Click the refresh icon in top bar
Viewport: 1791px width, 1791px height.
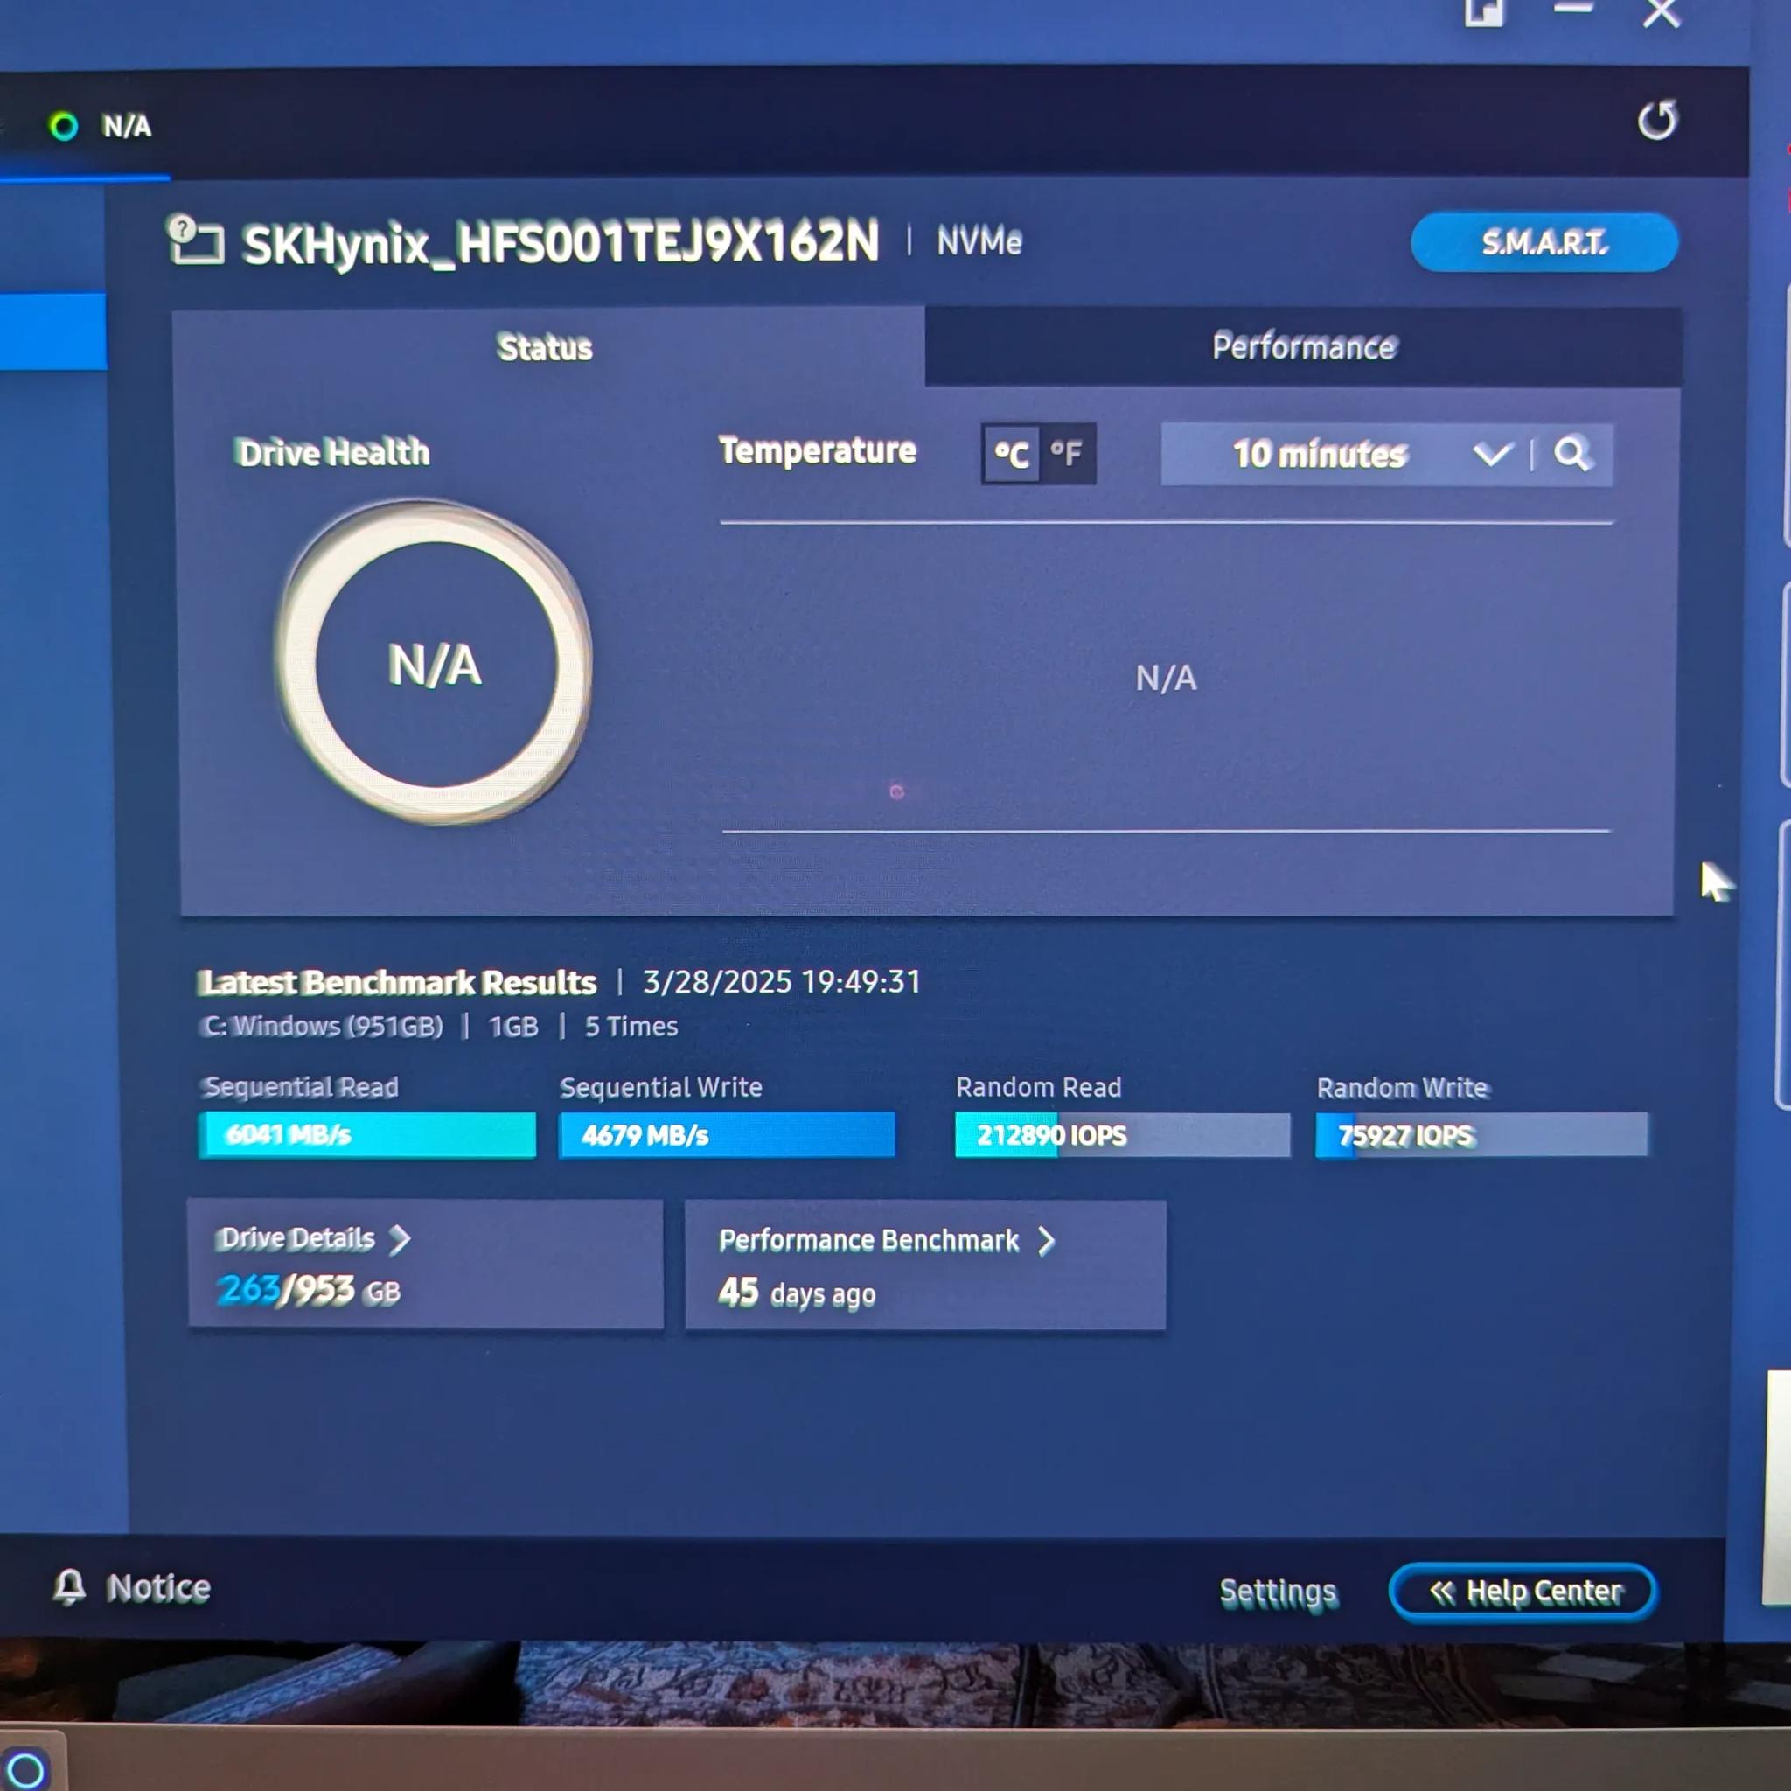tap(1656, 121)
